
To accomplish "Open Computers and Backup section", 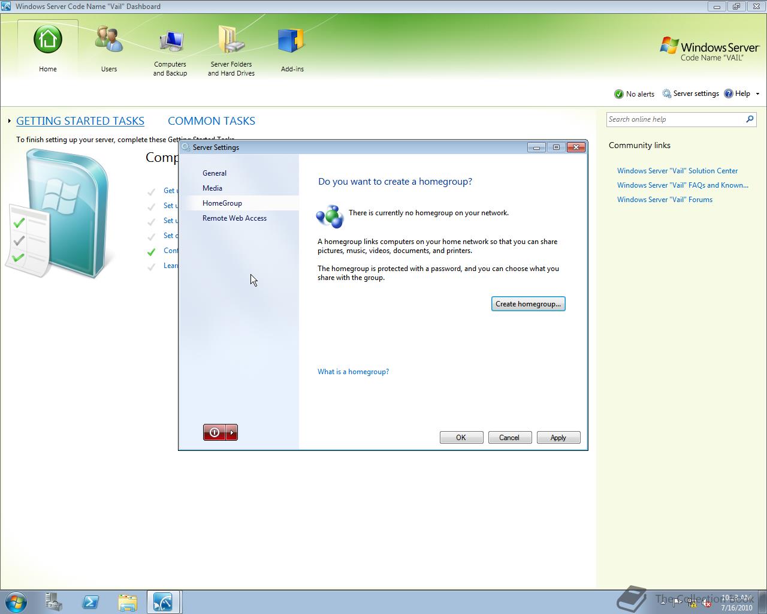I will tap(170, 53).
